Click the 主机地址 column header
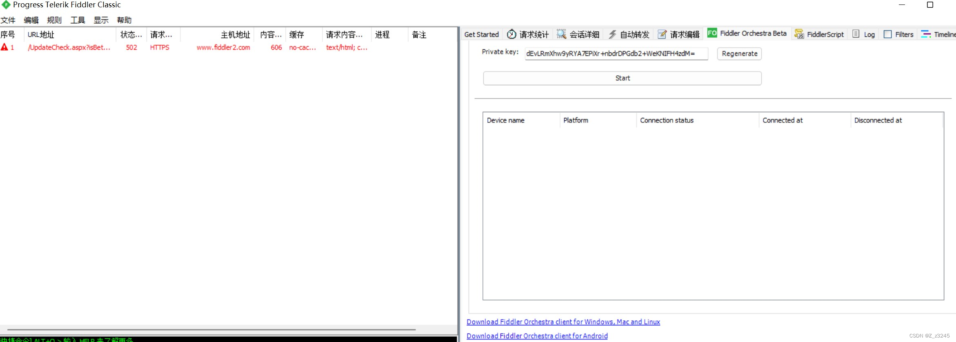Screen dimensions: 956x342 pos(217,35)
